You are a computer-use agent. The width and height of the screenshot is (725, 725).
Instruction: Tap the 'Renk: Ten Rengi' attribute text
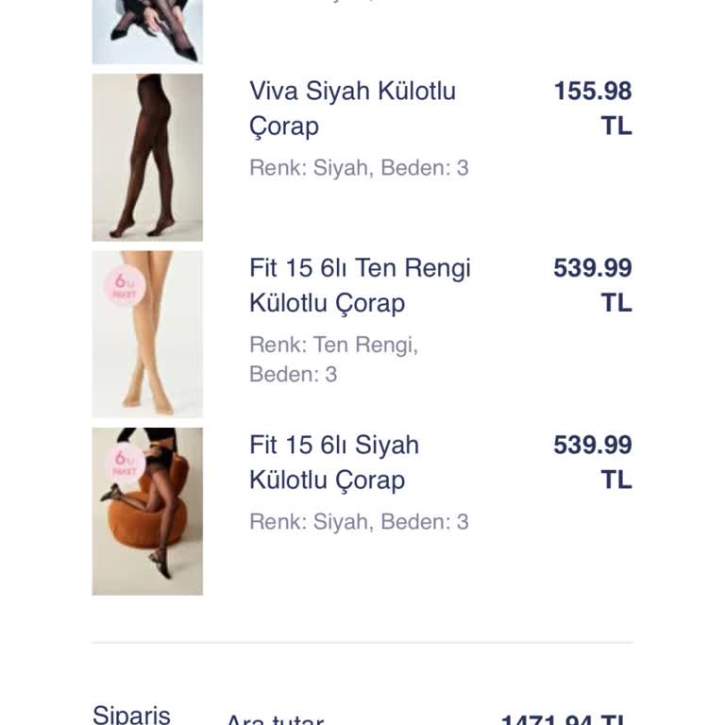coord(333,345)
